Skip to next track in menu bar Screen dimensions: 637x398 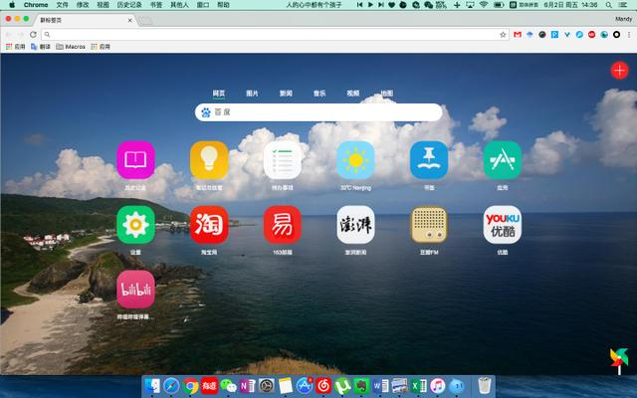381,5
